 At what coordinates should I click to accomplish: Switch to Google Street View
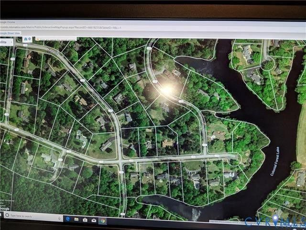pos(14,33)
